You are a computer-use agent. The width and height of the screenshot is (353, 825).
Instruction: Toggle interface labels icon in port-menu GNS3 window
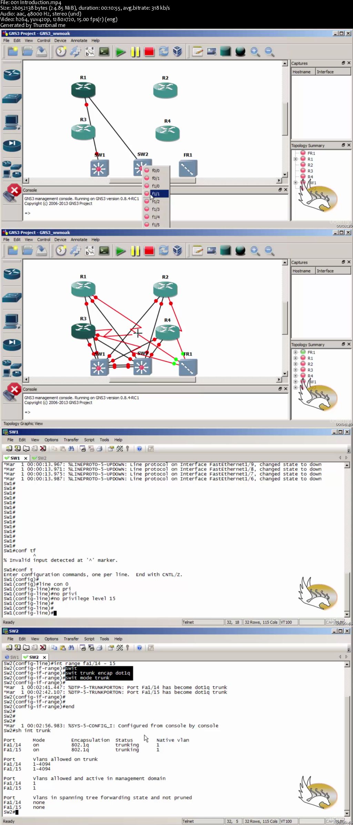point(75,51)
